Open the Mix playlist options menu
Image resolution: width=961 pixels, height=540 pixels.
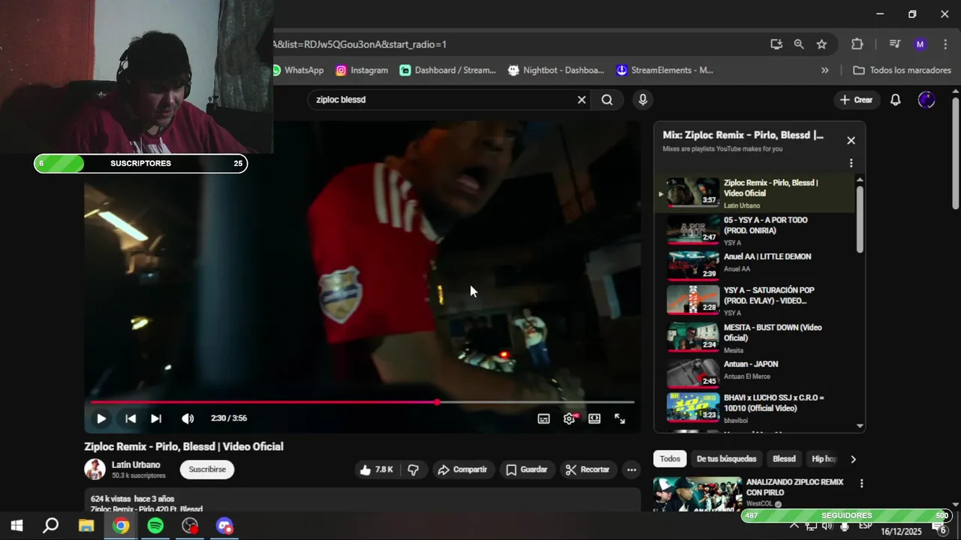[851, 163]
